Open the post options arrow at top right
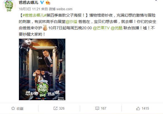The image size is (163, 114). pyautogui.click(x=156, y=0)
